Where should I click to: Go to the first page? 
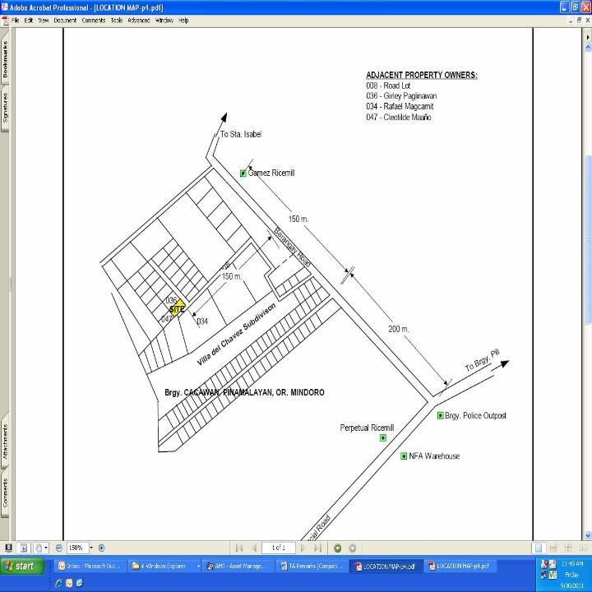(239, 548)
